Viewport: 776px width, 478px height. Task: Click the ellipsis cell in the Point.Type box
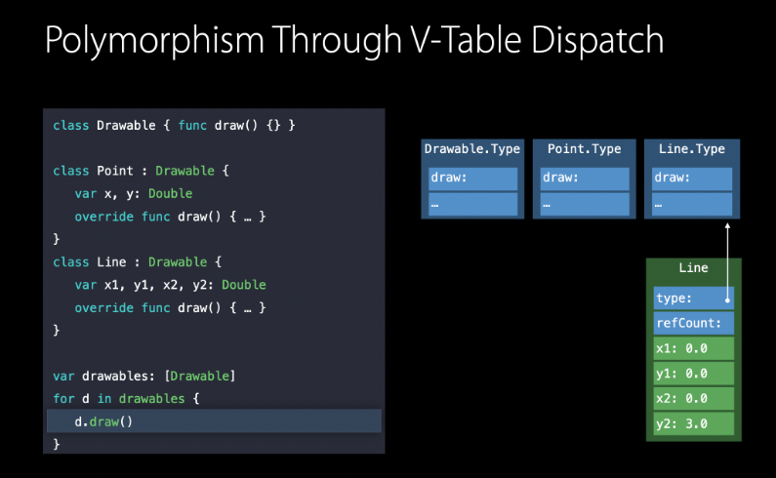pos(585,204)
